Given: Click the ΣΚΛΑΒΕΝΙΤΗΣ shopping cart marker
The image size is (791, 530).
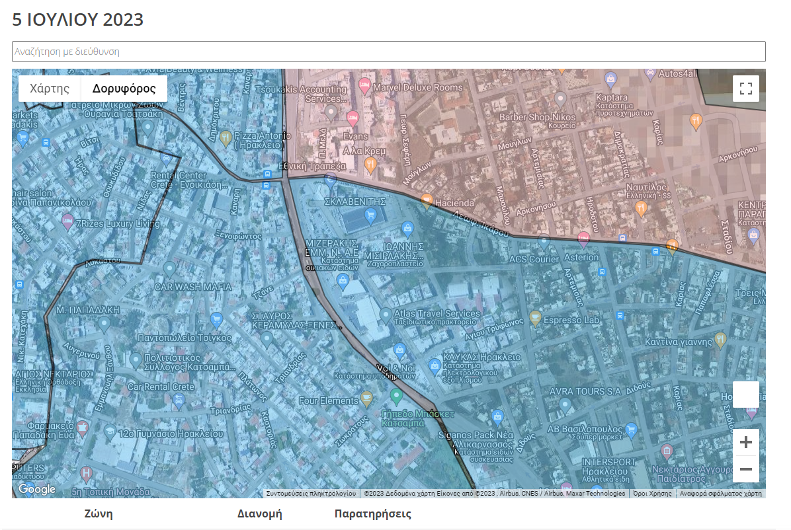Looking at the screenshot, I should (x=370, y=215).
